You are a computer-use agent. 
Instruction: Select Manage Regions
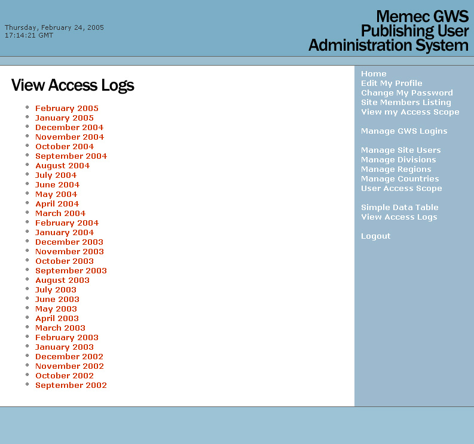(396, 169)
